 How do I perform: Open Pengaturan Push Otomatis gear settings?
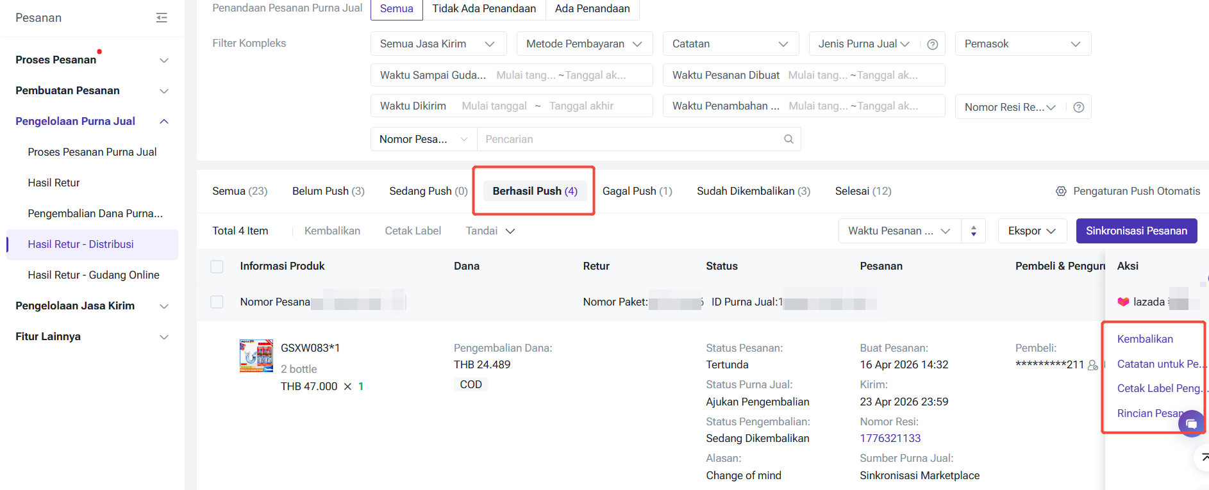pyautogui.click(x=1061, y=191)
